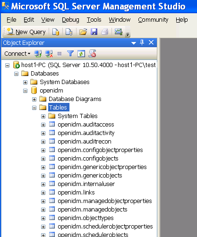Image resolution: width=197 pixels, height=237 pixels.
Task: Select openidm.schedulerobjectproperties table row
Action: pos(105,227)
